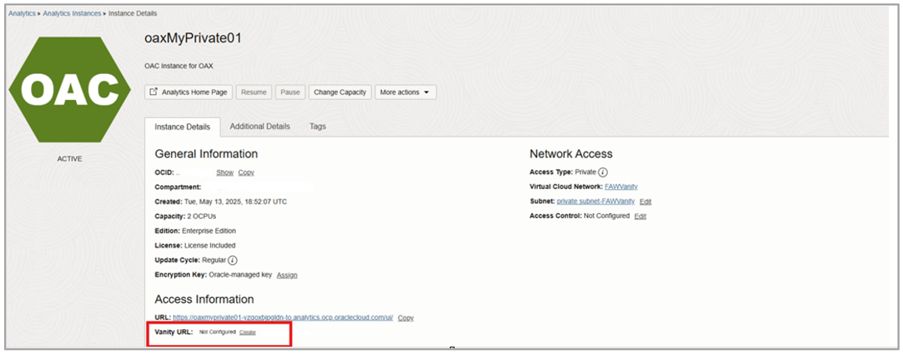This screenshot has height=353, width=903.
Task: Open the Tags tab
Action: (318, 126)
